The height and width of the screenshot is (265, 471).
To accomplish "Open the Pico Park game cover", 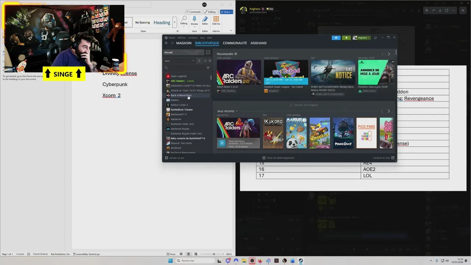I will click(x=366, y=133).
